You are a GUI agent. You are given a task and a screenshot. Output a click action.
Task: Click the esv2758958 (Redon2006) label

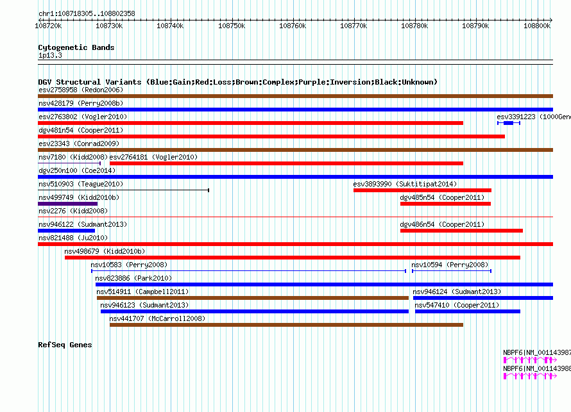(x=81, y=90)
